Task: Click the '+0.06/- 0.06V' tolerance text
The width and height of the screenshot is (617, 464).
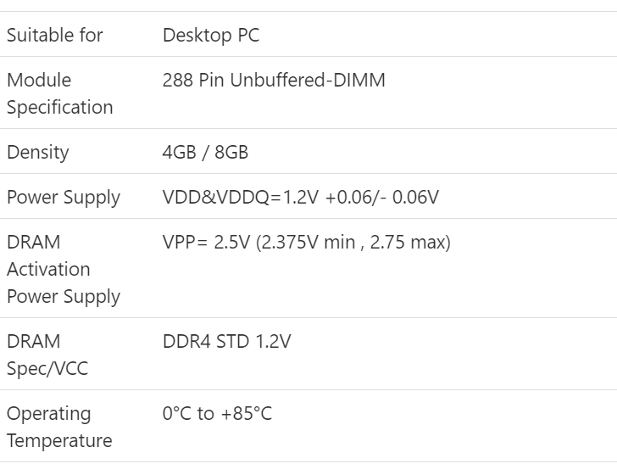Action: click(x=382, y=197)
